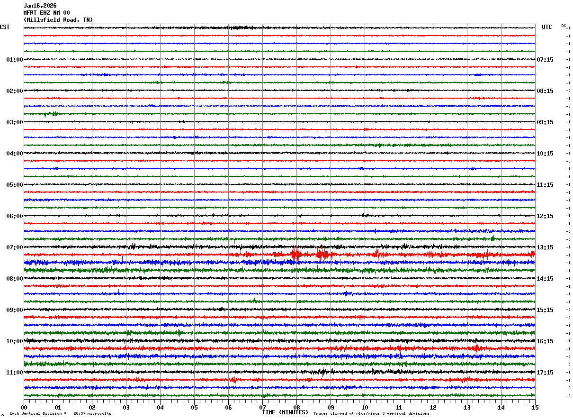Click the 08:15 UTC time label

tap(545, 91)
